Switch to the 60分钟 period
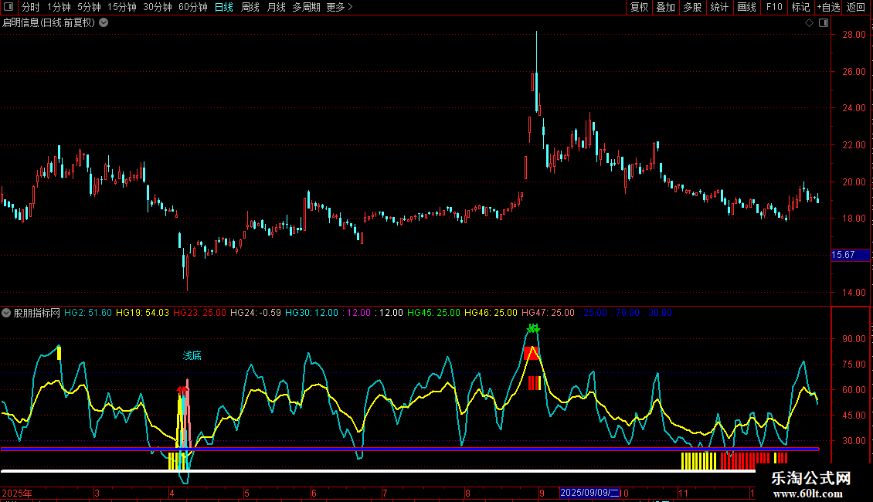Image resolution: width=873 pixels, height=502 pixels. pyautogui.click(x=193, y=7)
